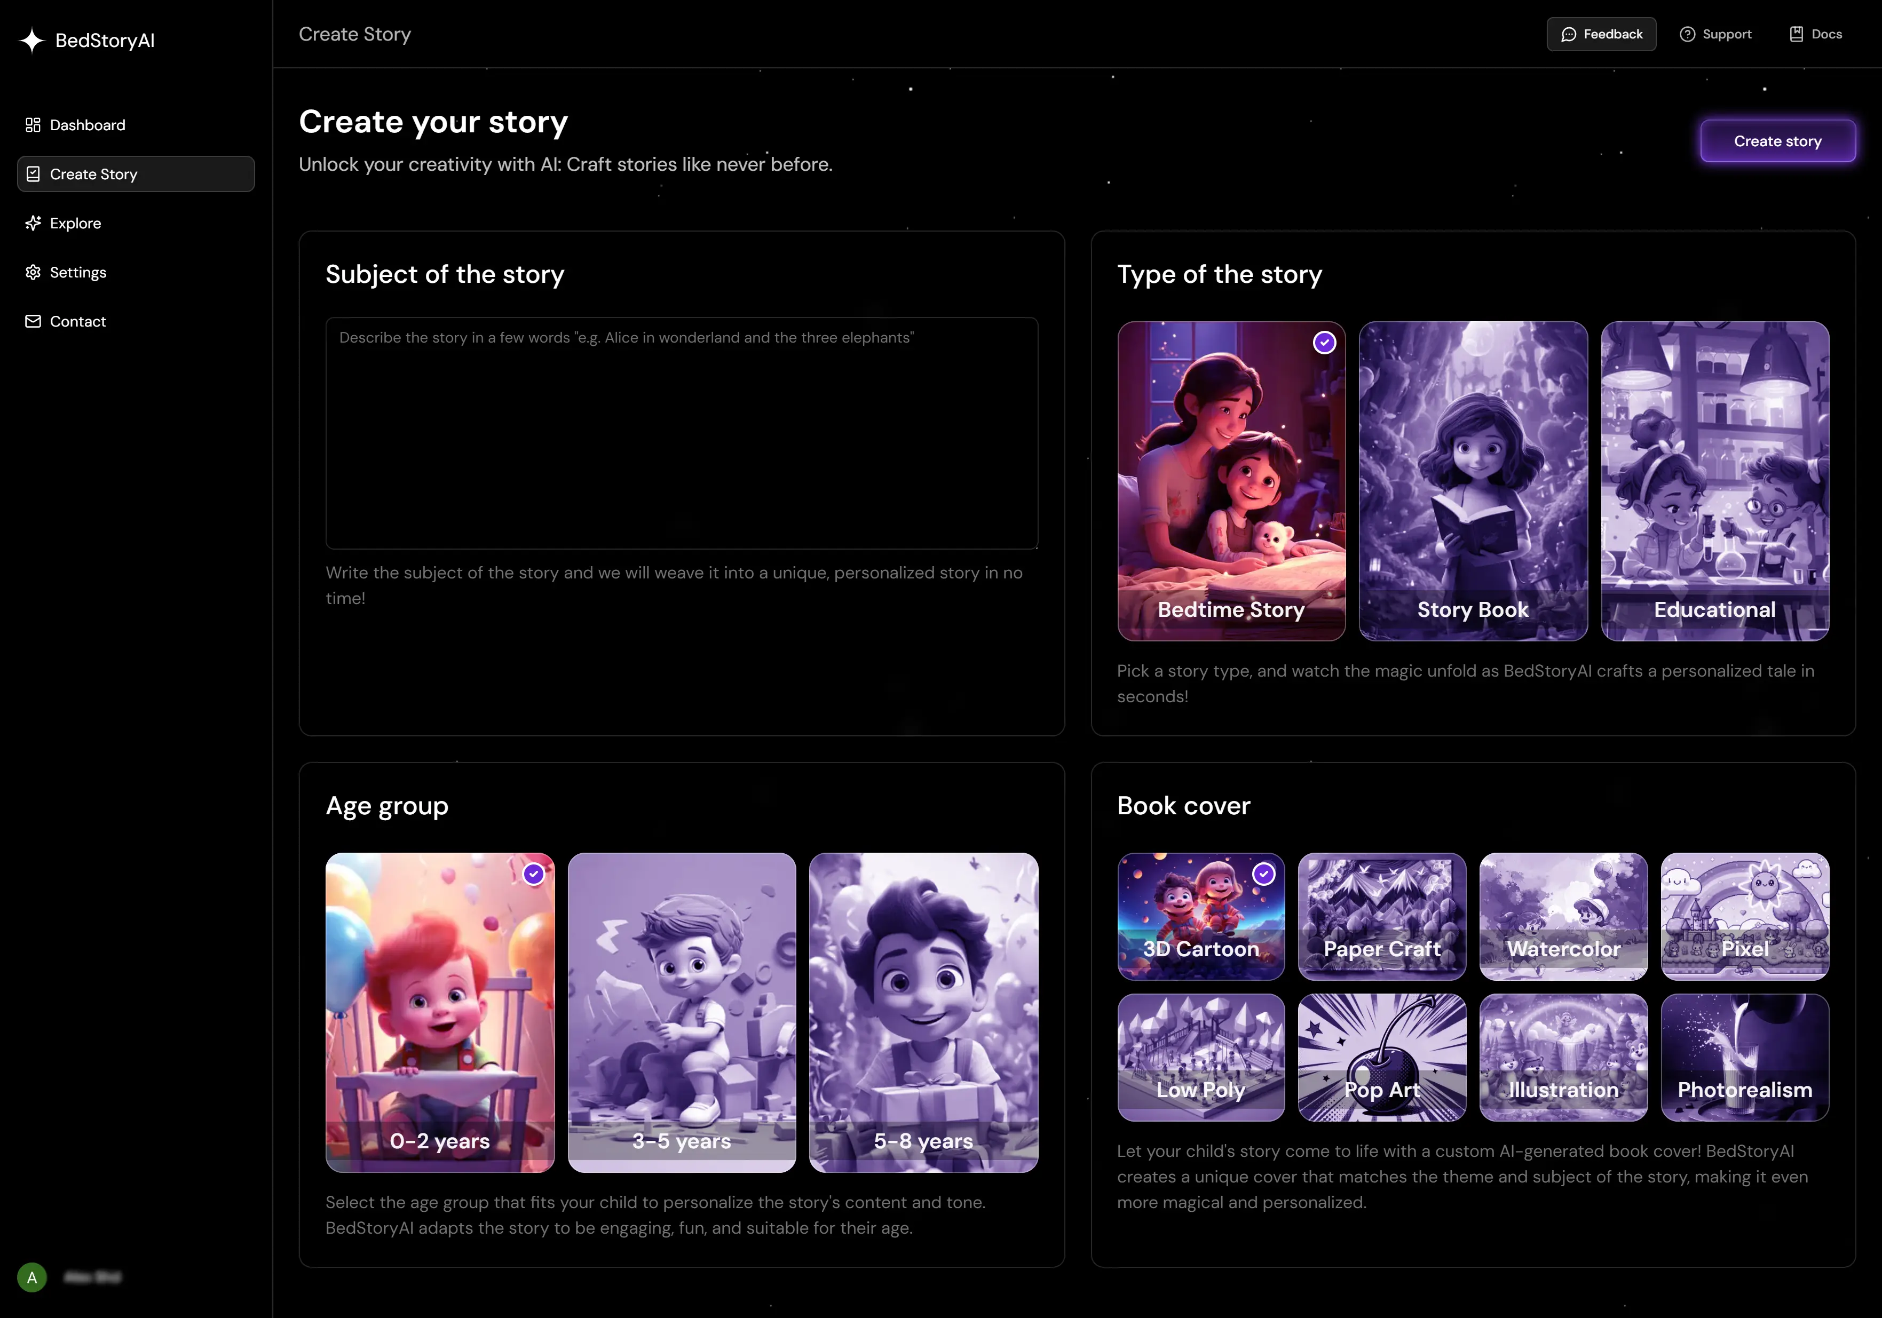Viewport: 1882px width, 1318px height.
Task: Click the Explore sparkle icon in the sidebar
Action: [33, 223]
